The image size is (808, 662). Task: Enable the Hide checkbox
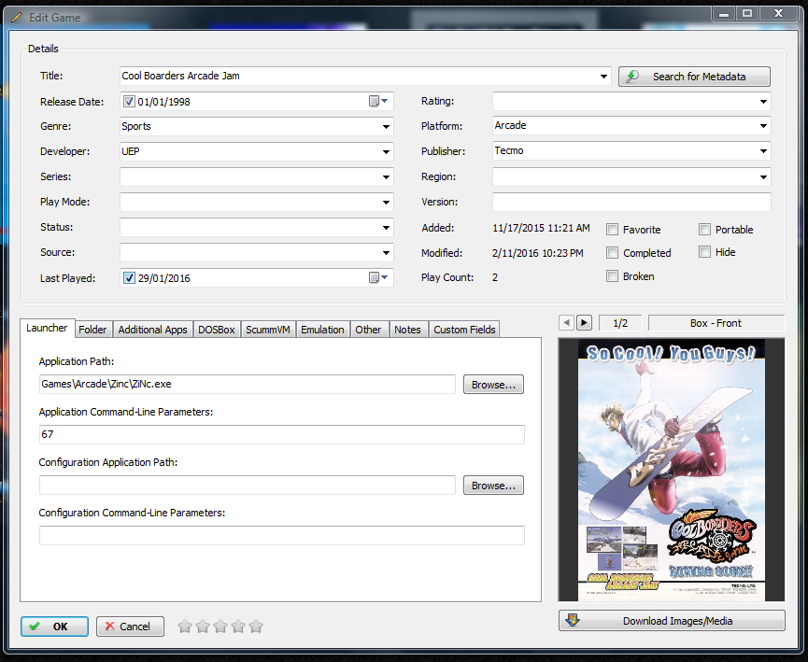704,252
